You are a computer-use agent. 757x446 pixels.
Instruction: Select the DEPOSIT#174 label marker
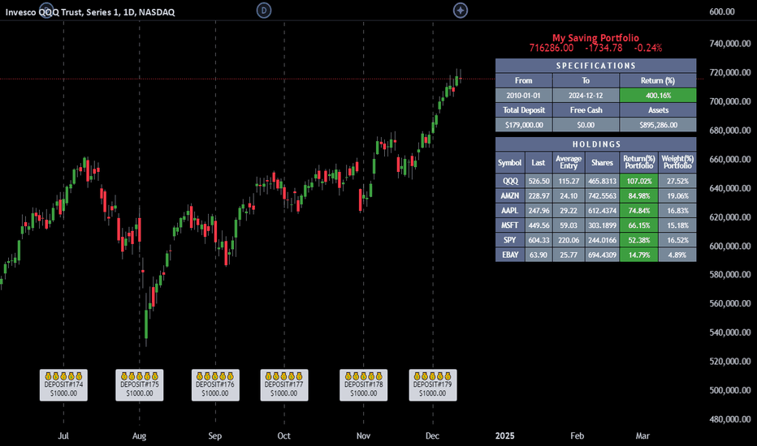coord(63,384)
